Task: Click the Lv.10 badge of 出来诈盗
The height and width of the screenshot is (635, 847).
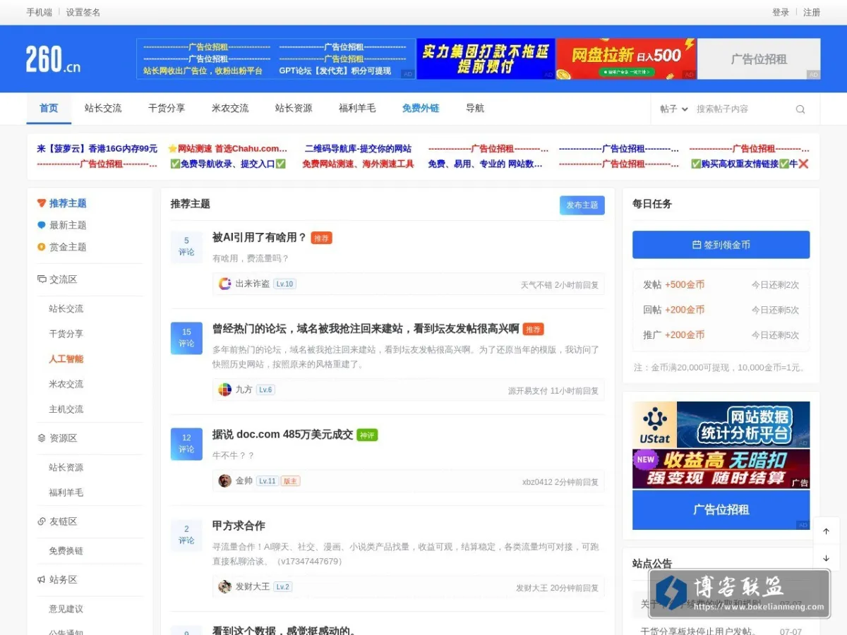Action: point(284,284)
